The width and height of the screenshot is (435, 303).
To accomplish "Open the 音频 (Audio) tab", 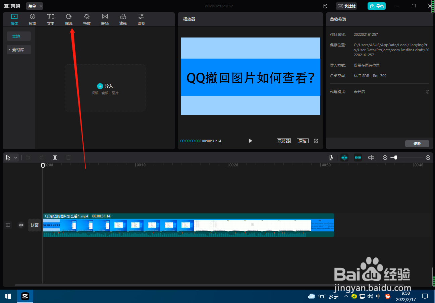I will pos(32,19).
